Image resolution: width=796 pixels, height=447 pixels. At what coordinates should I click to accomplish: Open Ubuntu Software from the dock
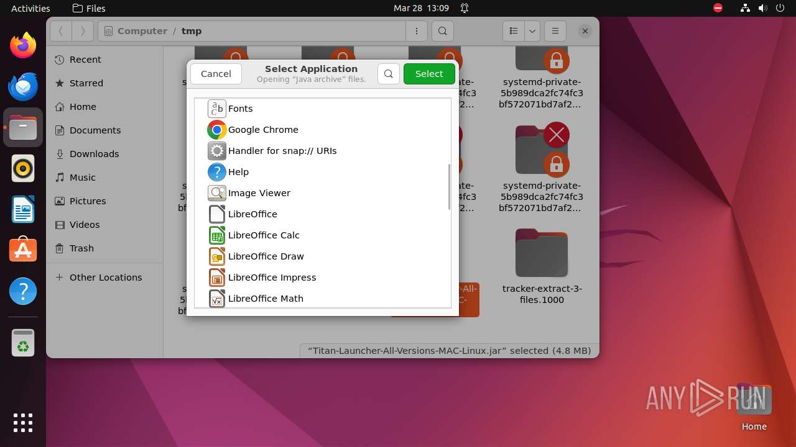click(x=23, y=250)
